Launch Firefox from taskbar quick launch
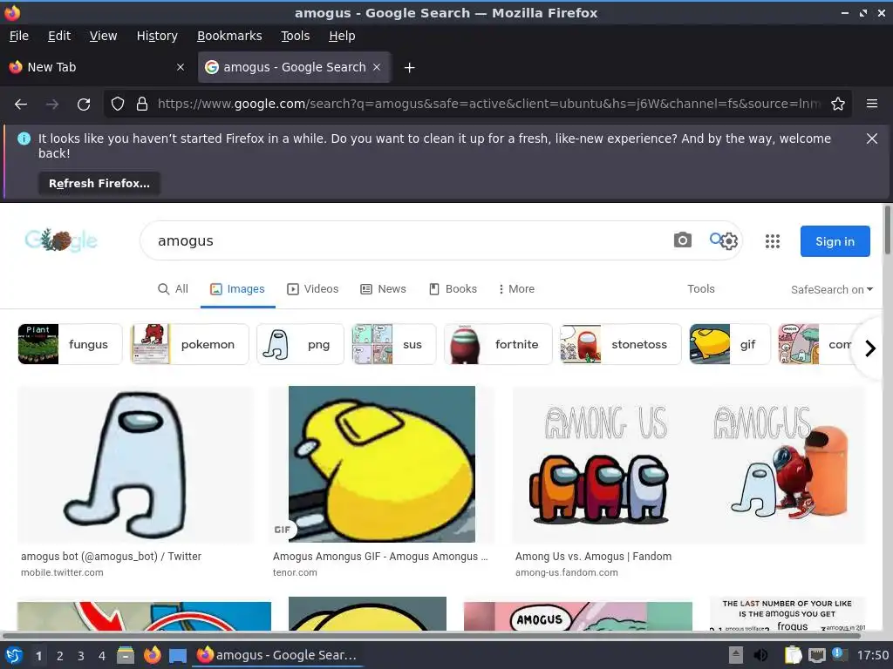 [152, 656]
